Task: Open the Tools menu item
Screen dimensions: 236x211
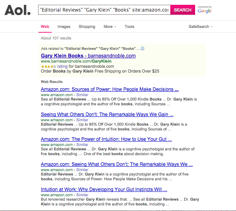Action: [129, 27]
